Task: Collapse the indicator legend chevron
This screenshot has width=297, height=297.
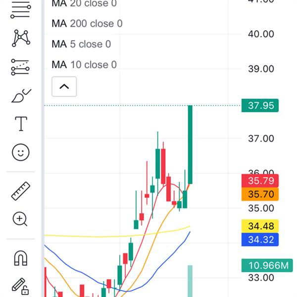Action: (x=64, y=87)
